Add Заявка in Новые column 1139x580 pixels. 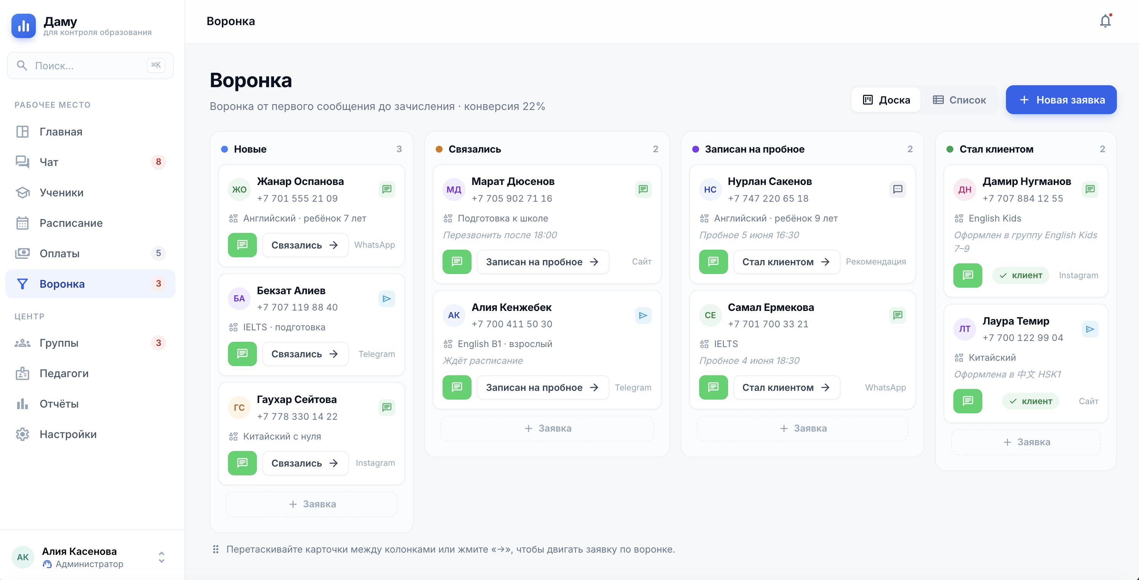coord(312,504)
